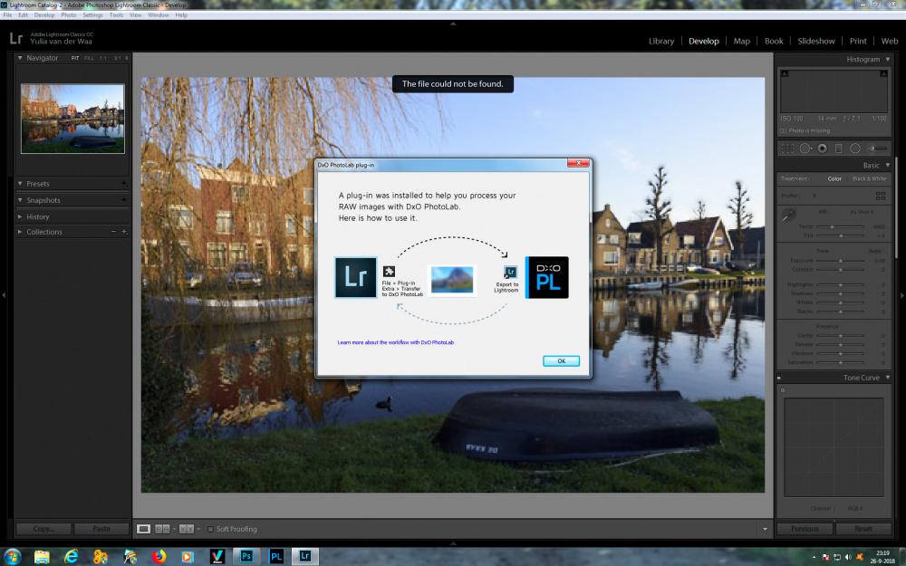Click the Navigator preview thumbnail
The image size is (906, 566).
[x=72, y=119]
